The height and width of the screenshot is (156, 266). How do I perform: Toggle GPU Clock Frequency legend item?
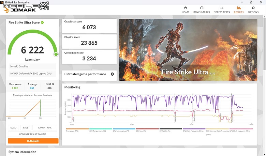(x=241, y=130)
